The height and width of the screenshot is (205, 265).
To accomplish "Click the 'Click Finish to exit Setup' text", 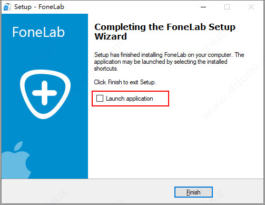I will [125, 82].
